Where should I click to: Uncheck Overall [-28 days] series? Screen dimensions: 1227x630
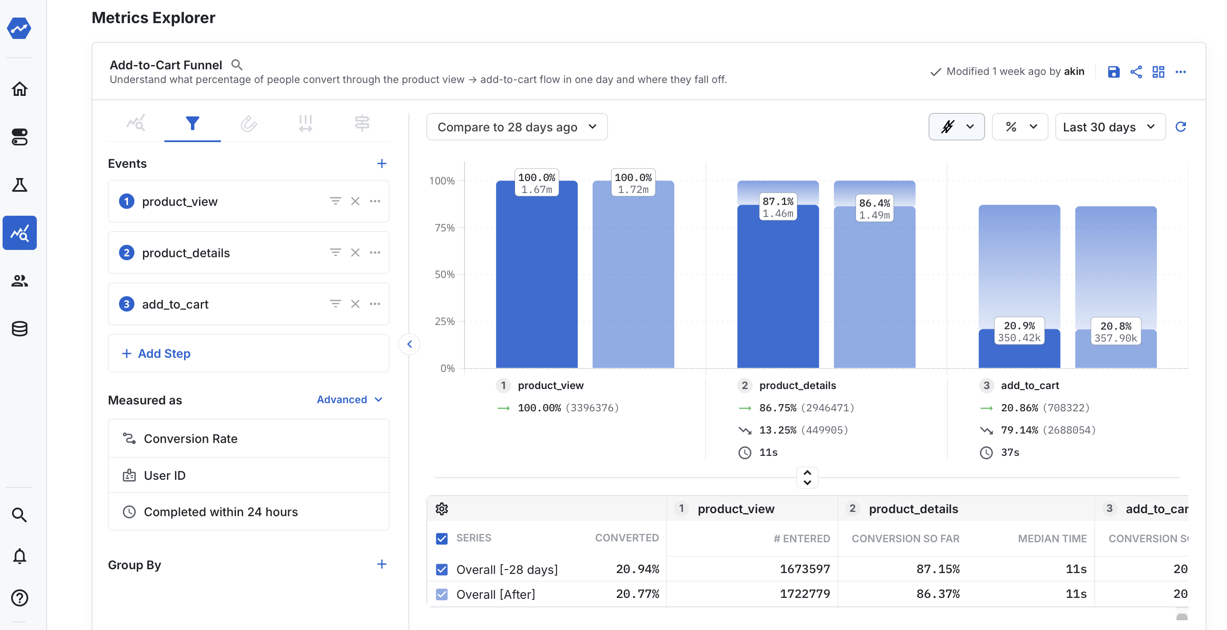point(441,570)
